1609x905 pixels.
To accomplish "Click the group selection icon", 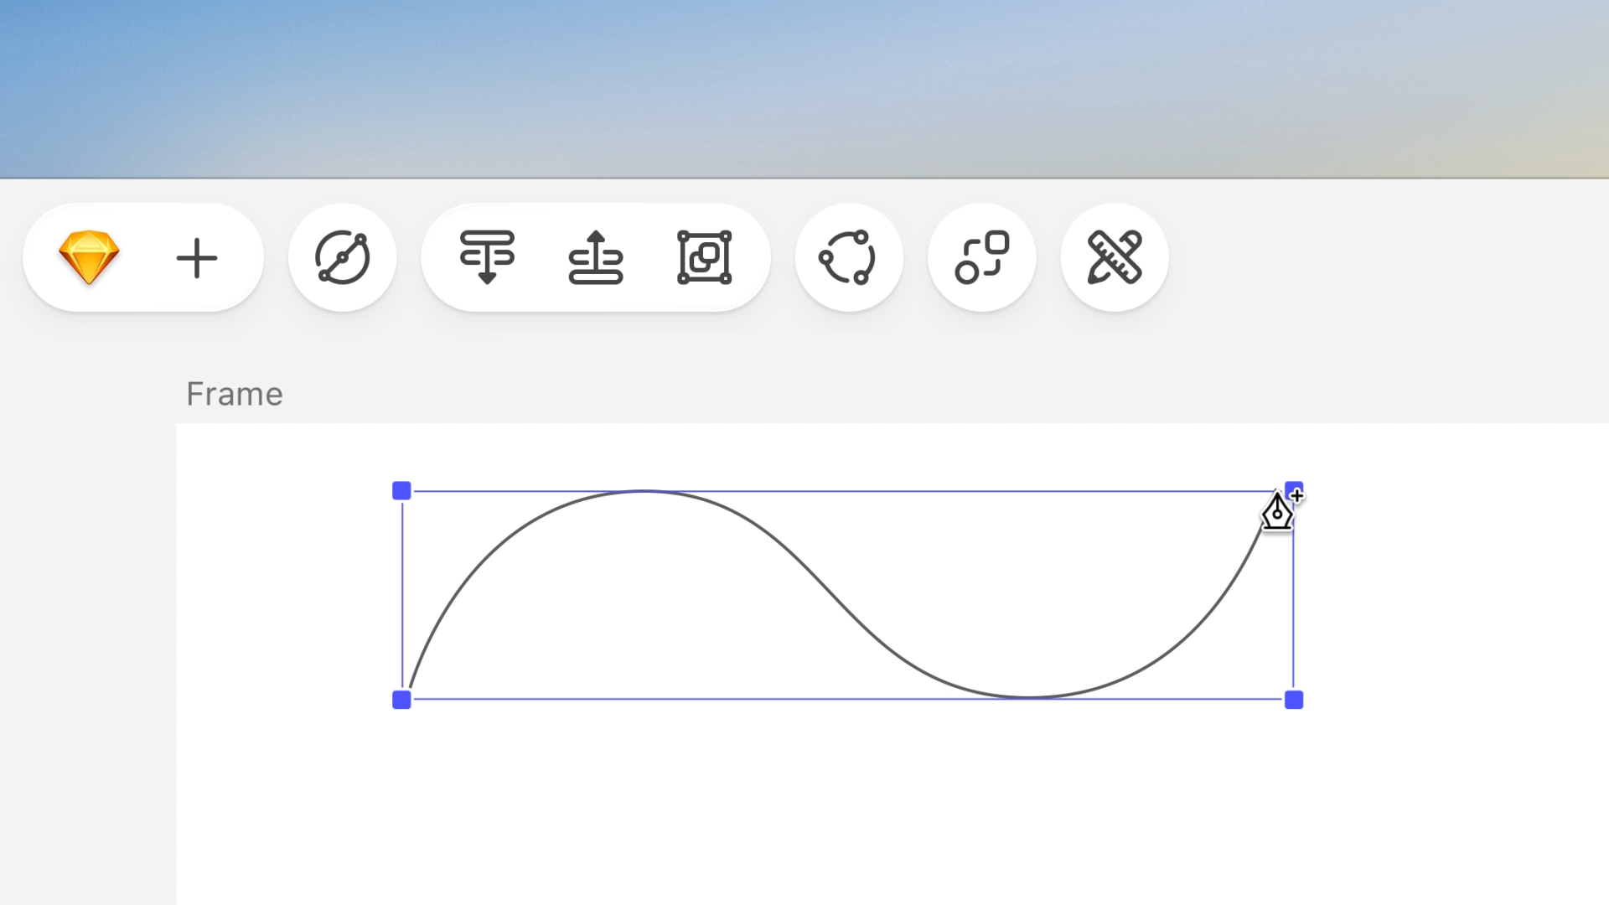I will 704,257.
